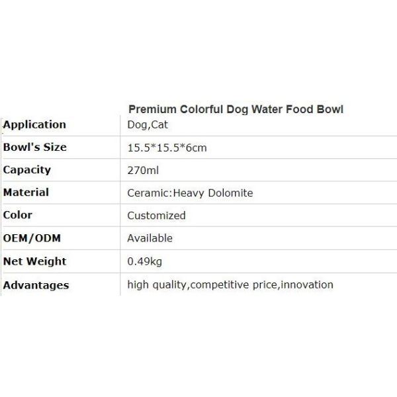The image size is (397, 397).
Task: Select the Capacity row label
Action: pyautogui.click(x=27, y=169)
